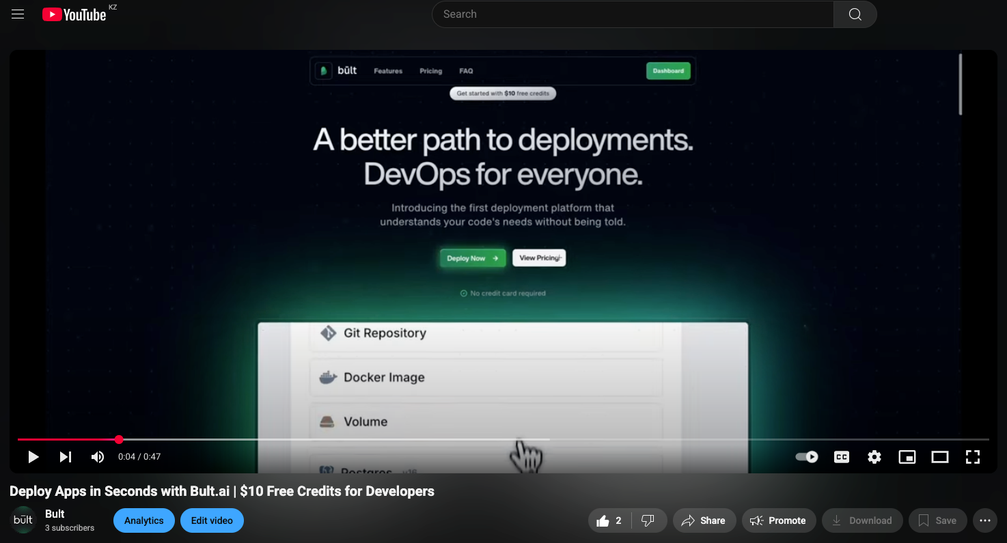
Task: Turn on subtitles with the CC icon
Action: pyautogui.click(x=841, y=457)
